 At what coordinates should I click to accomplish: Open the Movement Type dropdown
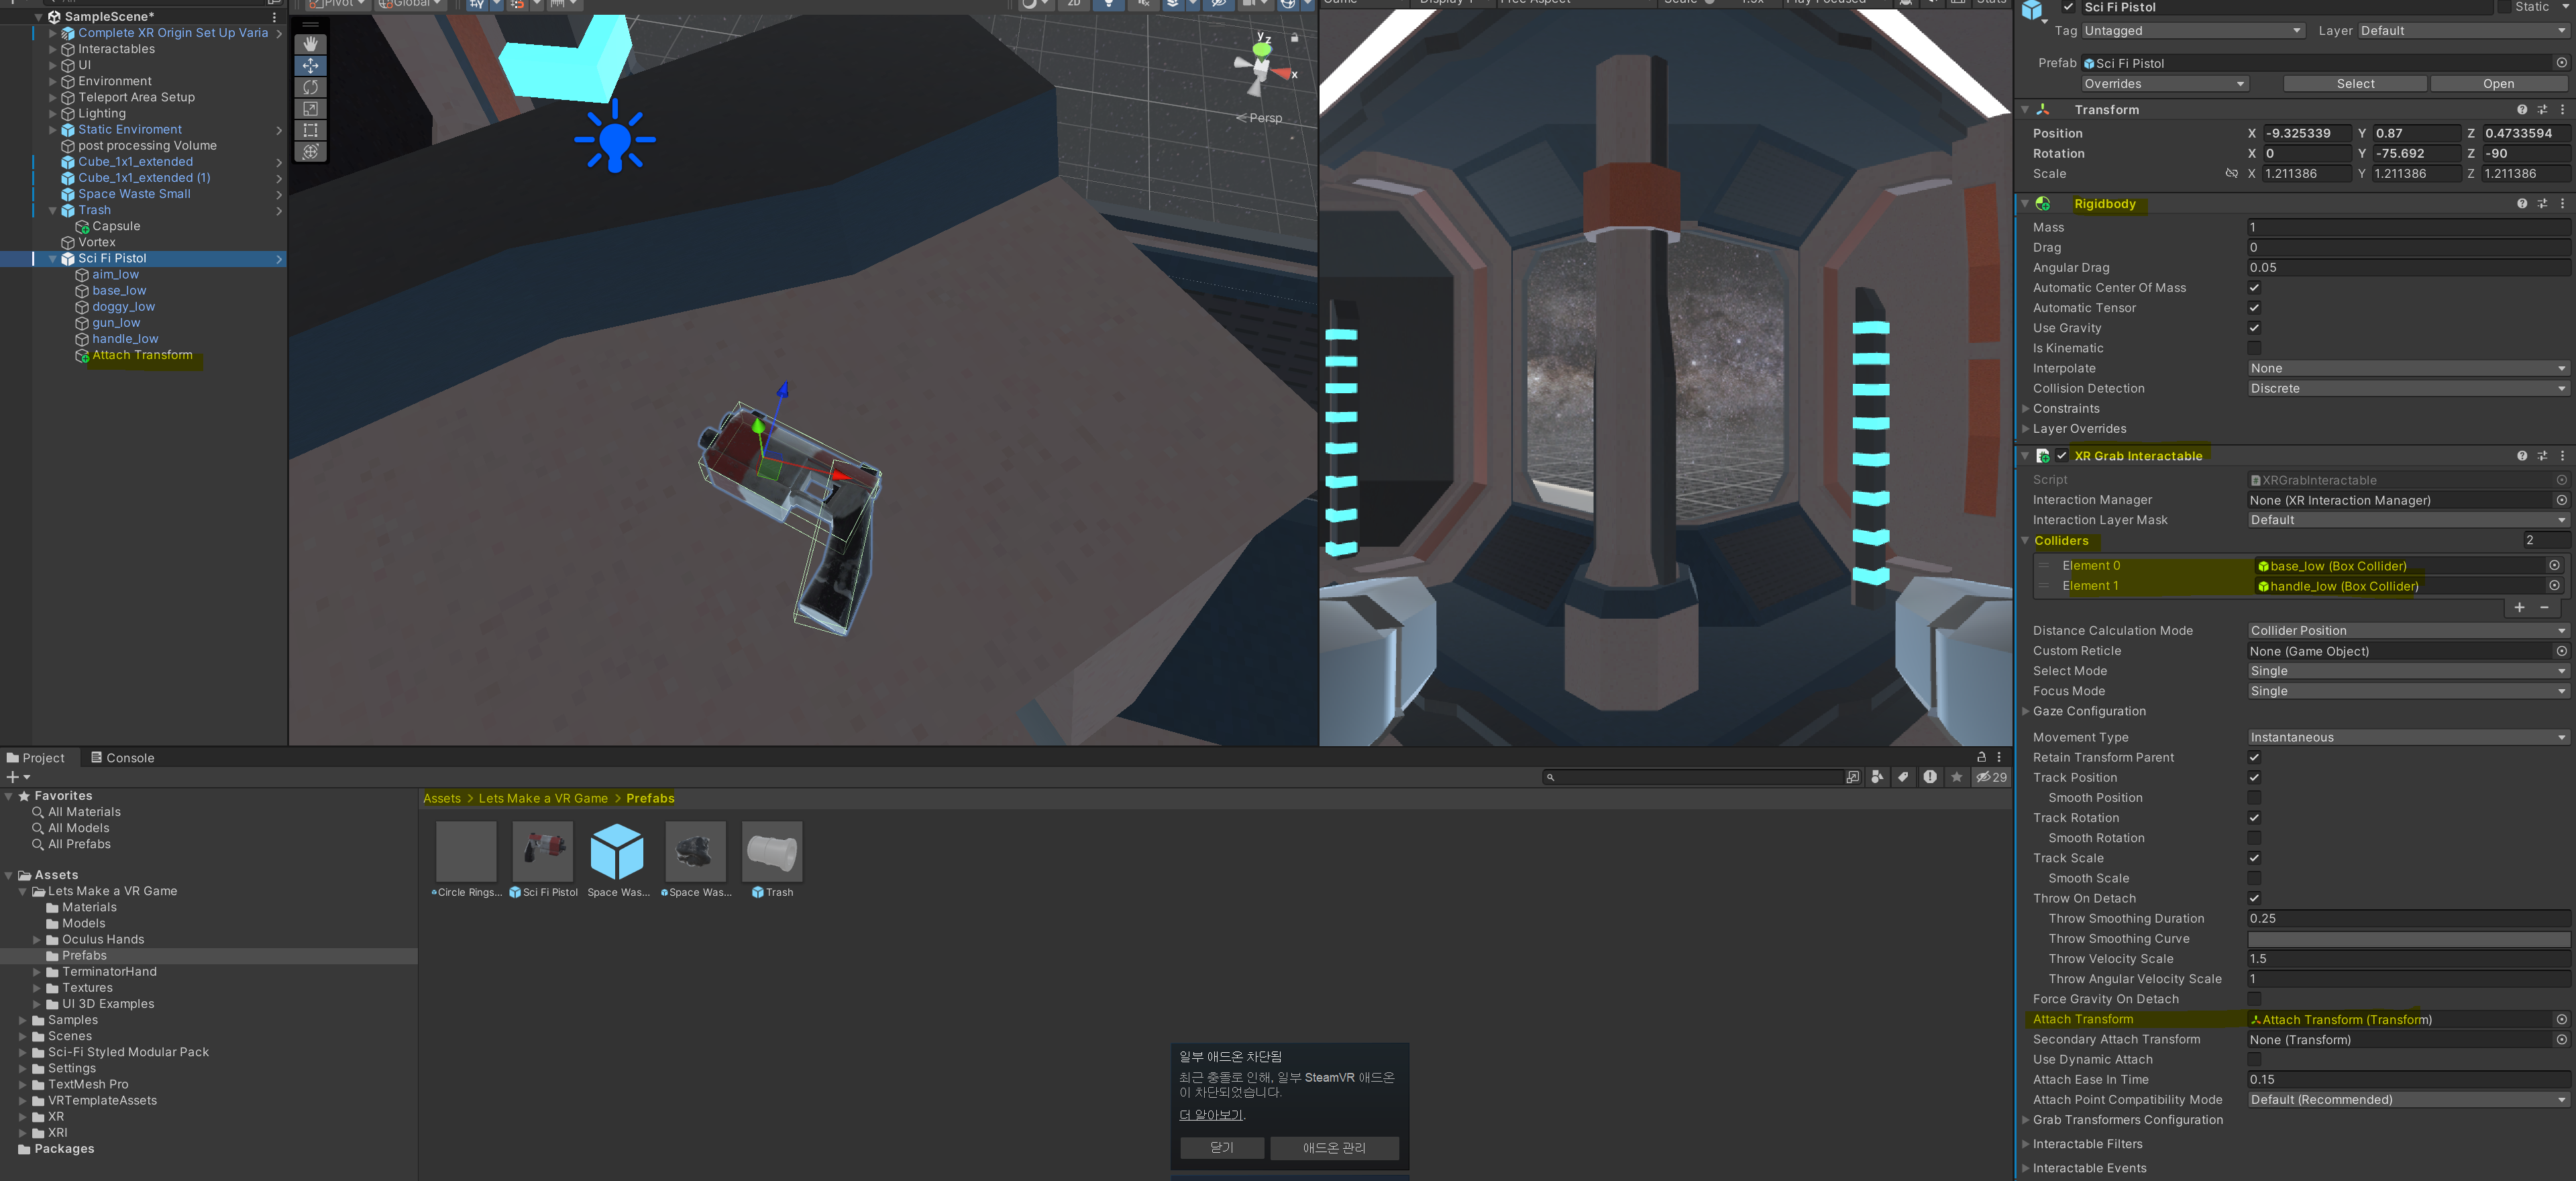(2407, 738)
